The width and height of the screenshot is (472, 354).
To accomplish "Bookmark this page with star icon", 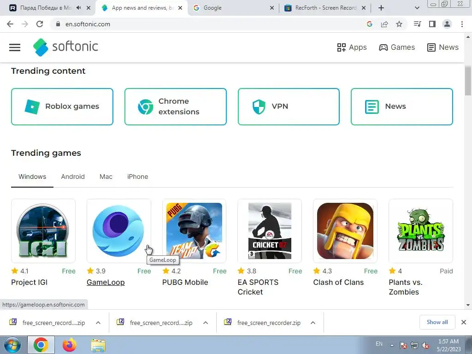I will point(399,24).
